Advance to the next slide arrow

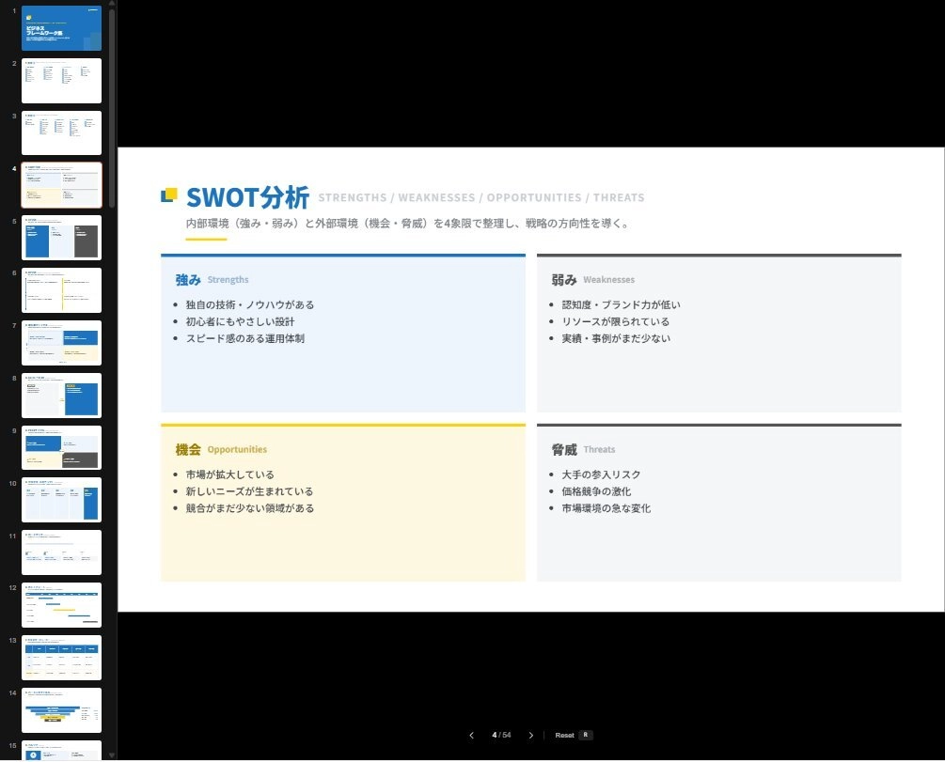pos(531,735)
